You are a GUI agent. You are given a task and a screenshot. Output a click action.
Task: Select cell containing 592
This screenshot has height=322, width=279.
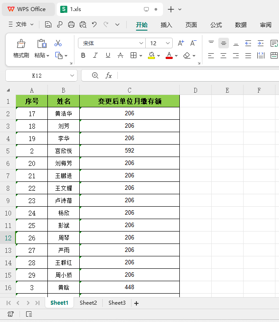coord(129,150)
